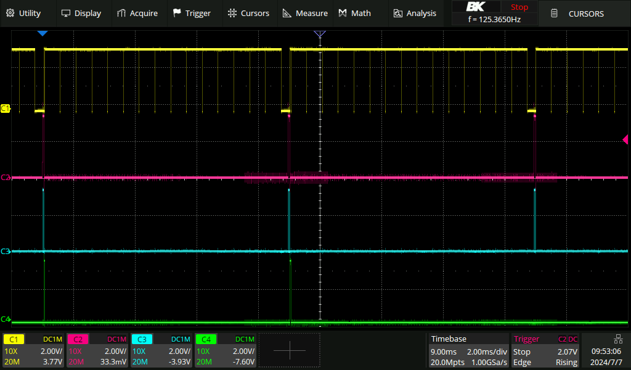Click the C4 DC1M coupling label
Viewport: 631px width, 370px height.
point(245,339)
